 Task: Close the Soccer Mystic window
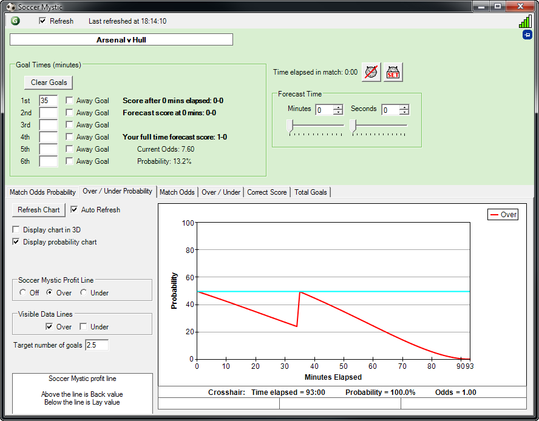pyautogui.click(x=520, y=6)
